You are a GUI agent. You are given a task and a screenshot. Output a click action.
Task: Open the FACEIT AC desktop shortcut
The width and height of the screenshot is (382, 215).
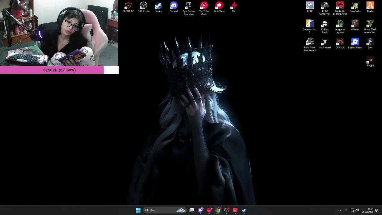click(x=128, y=7)
